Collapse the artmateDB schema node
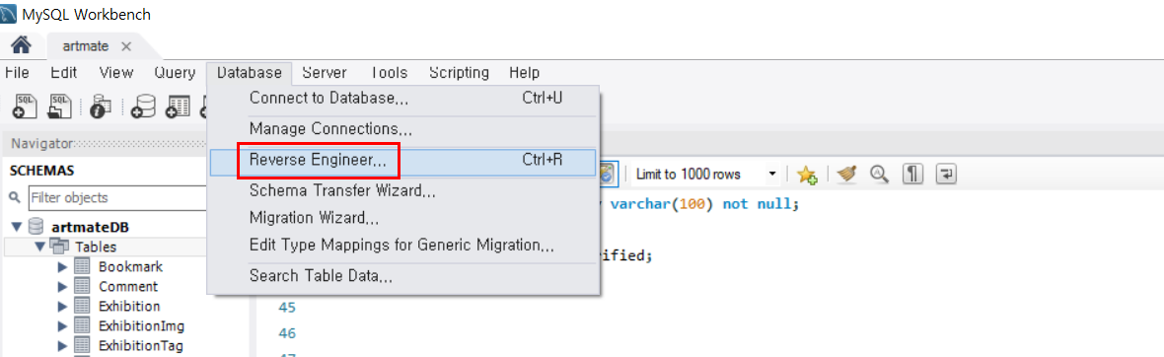 (17, 227)
